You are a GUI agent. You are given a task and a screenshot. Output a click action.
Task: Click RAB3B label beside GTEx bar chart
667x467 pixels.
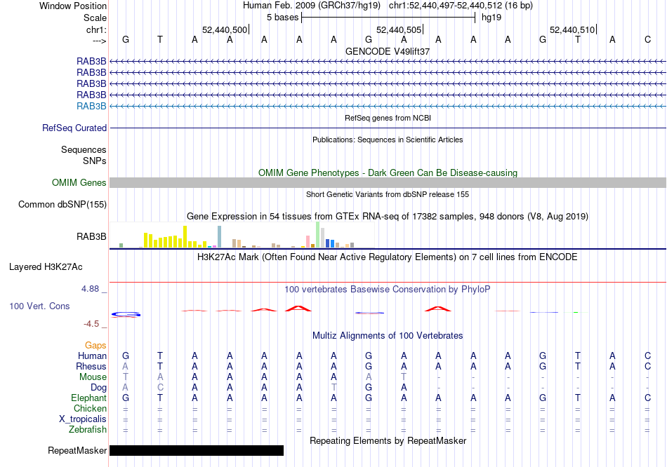pyautogui.click(x=91, y=237)
